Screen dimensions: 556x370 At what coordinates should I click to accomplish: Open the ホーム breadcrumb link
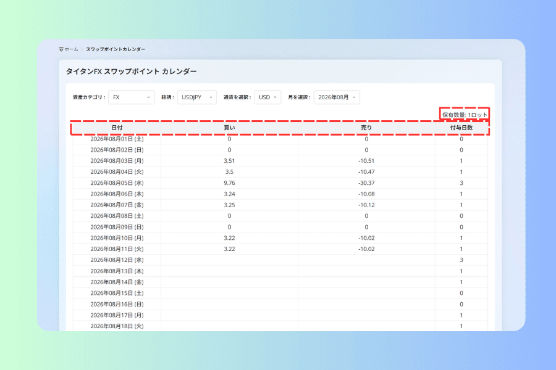coord(71,49)
